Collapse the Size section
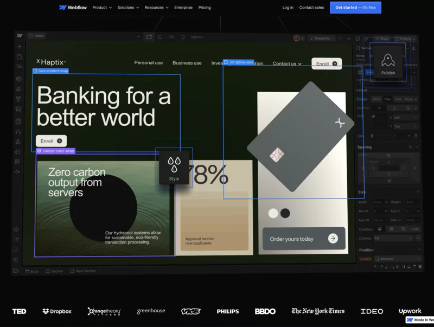 (418, 192)
